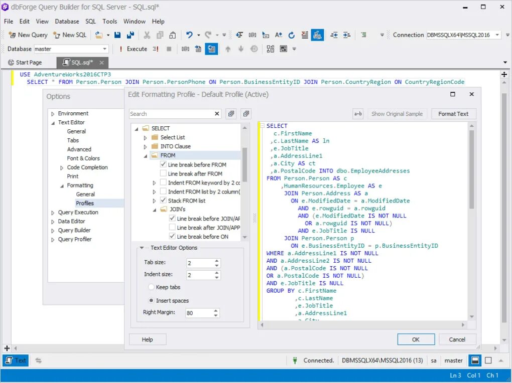Click the collapse all tree icon

click(x=246, y=113)
